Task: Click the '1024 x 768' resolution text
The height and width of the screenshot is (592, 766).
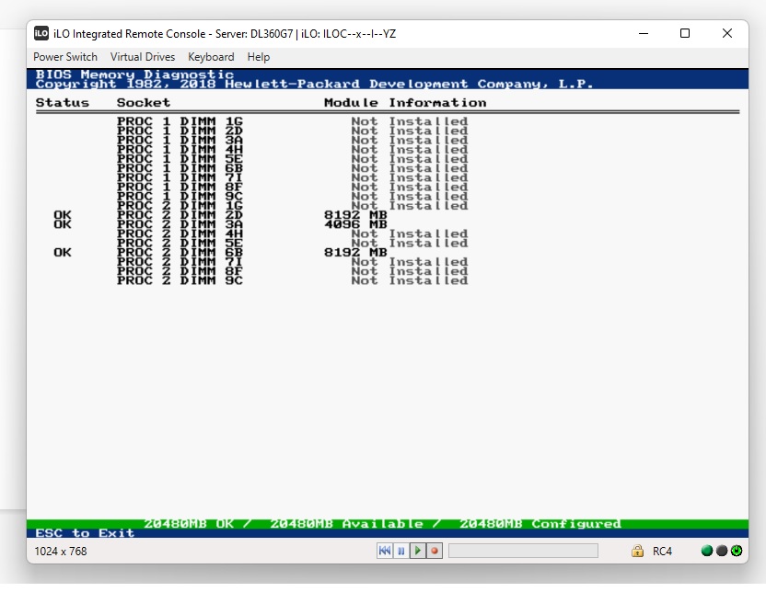Action: [61, 551]
